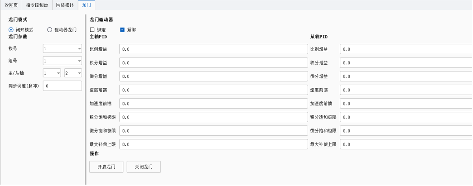Select the 闭环模式 radio button

11,30
